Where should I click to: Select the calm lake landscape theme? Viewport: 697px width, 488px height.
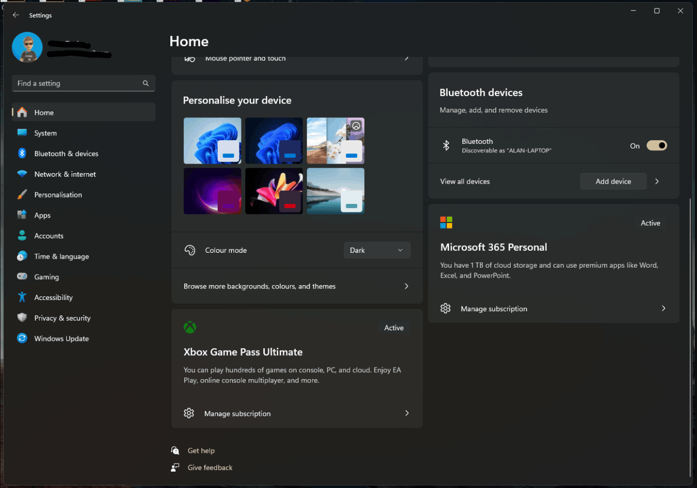(335, 191)
